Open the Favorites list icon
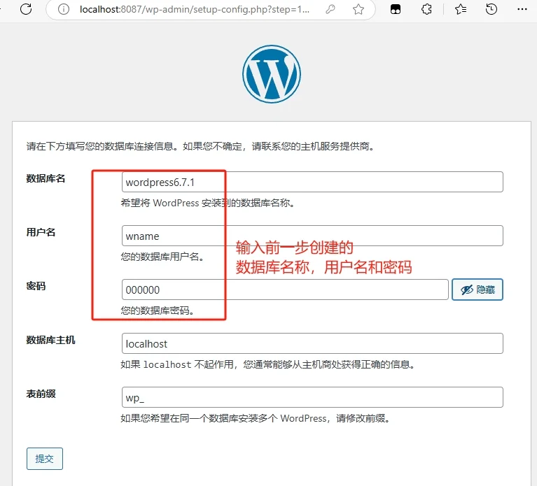537x486 pixels. [x=461, y=9]
